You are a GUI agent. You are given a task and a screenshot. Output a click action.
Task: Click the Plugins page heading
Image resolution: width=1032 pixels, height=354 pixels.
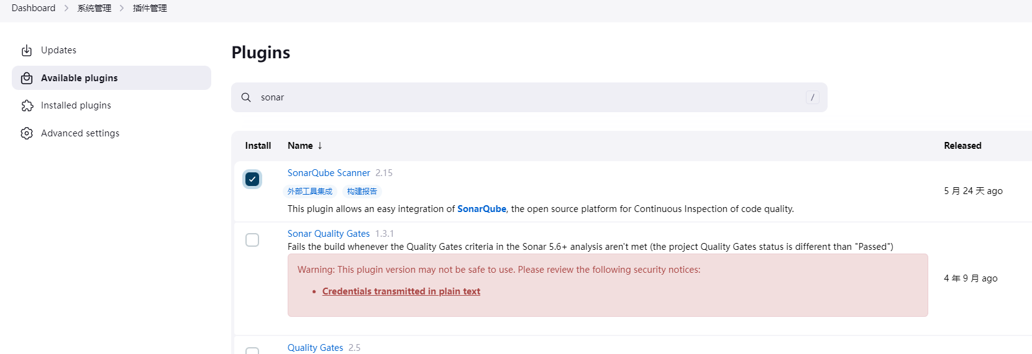261,53
